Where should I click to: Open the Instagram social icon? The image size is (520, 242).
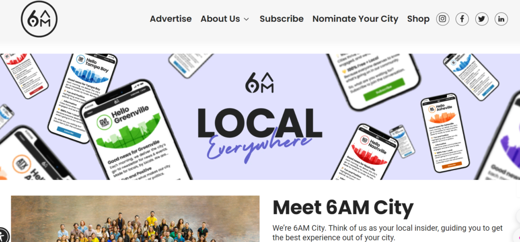click(x=442, y=19)
